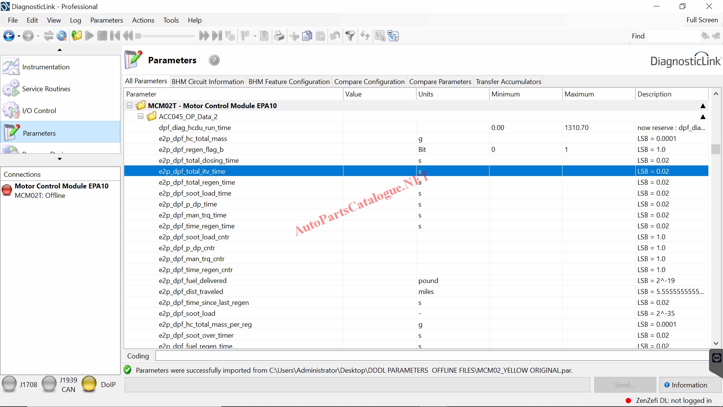This screenshot has width=723, height=407.
Task: Open the Parameters help question icon
Action: coord(214,60)
